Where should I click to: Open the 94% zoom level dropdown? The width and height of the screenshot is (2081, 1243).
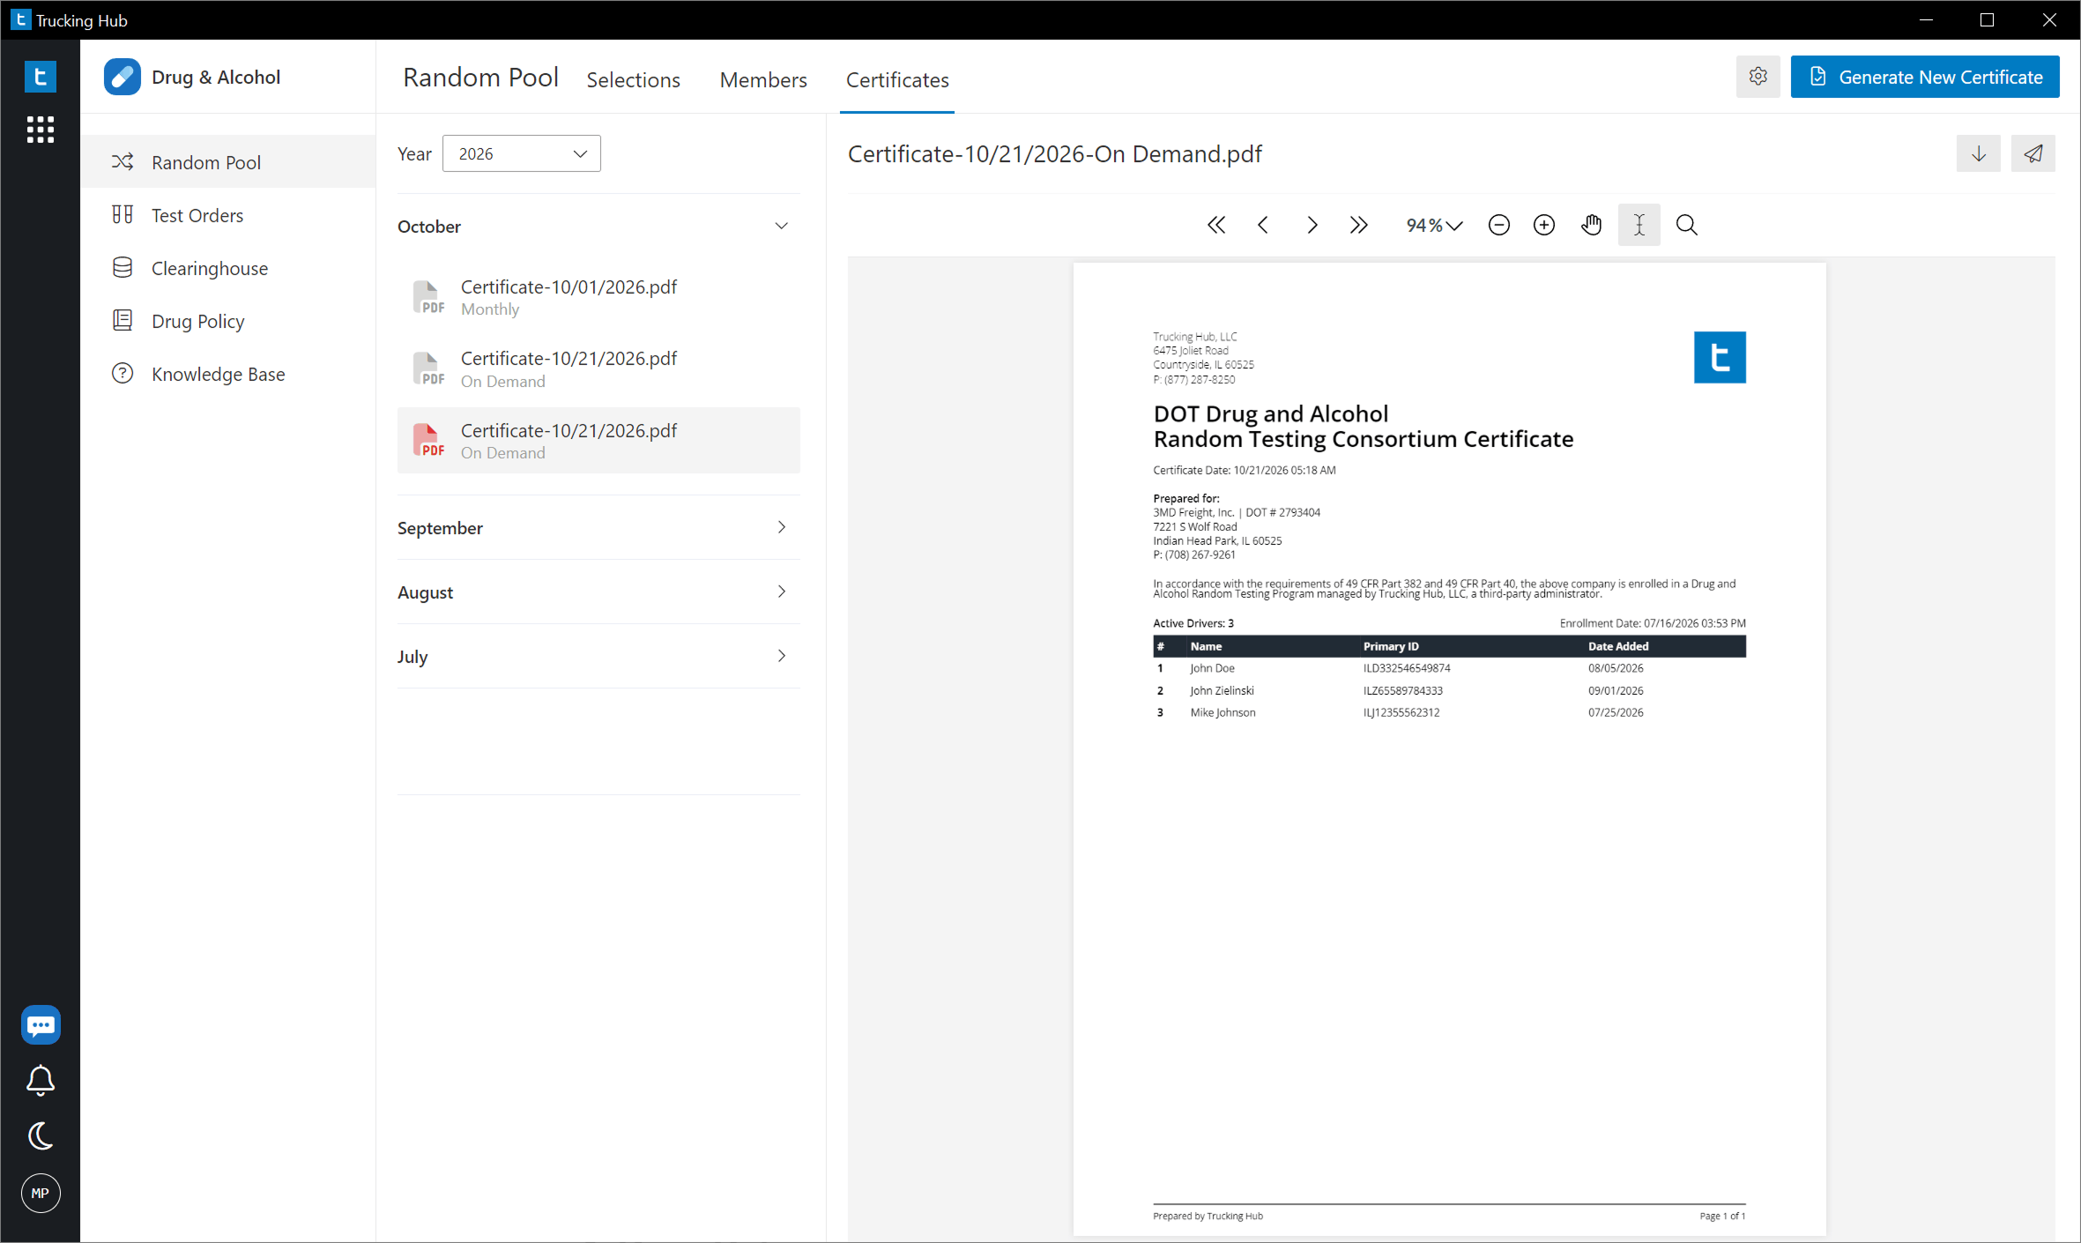[x=1434, y=225]
